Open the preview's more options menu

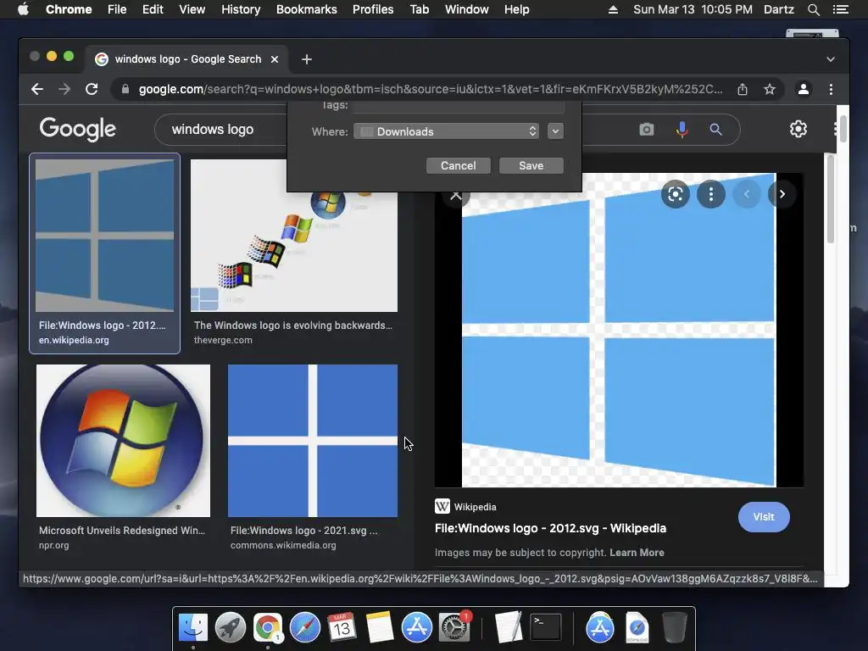tap(711, 194)
